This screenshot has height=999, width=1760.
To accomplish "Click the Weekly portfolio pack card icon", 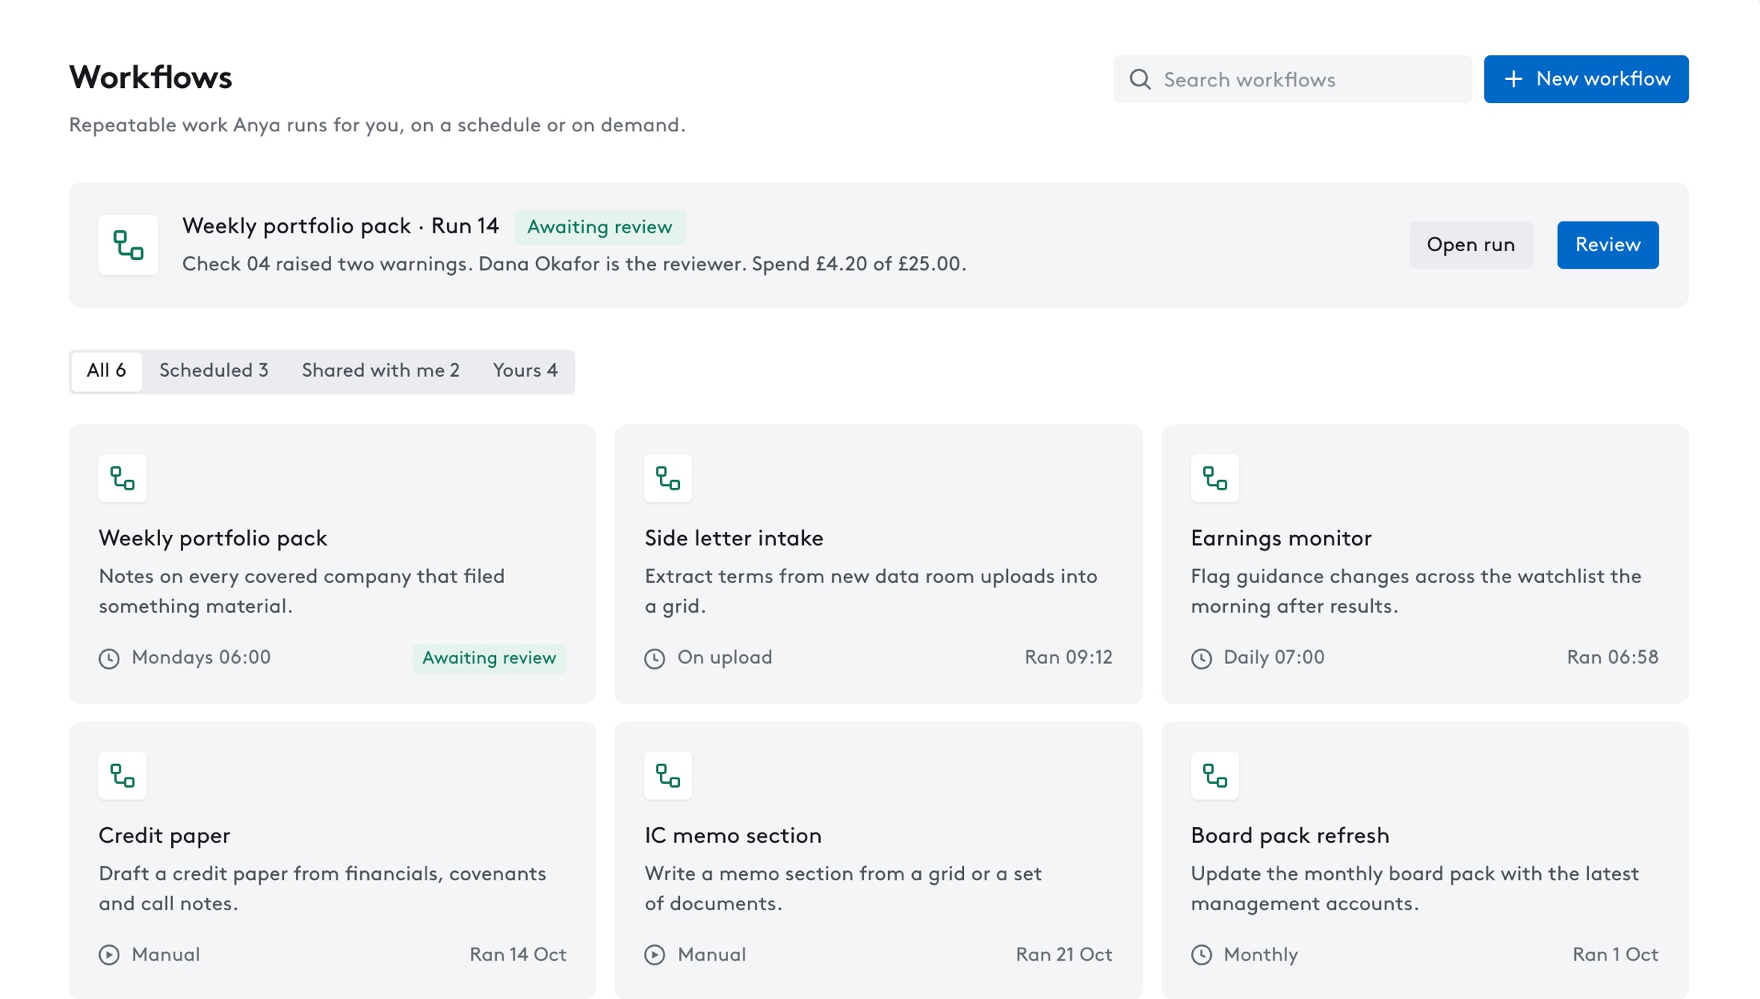I will click(122, 478).
